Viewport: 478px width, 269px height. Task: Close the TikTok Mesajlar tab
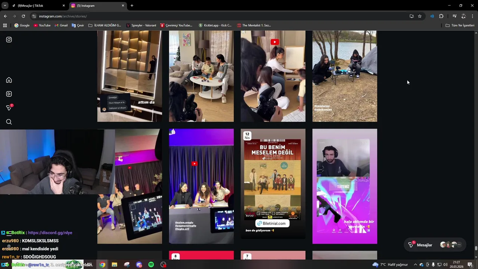click(63, 6)
